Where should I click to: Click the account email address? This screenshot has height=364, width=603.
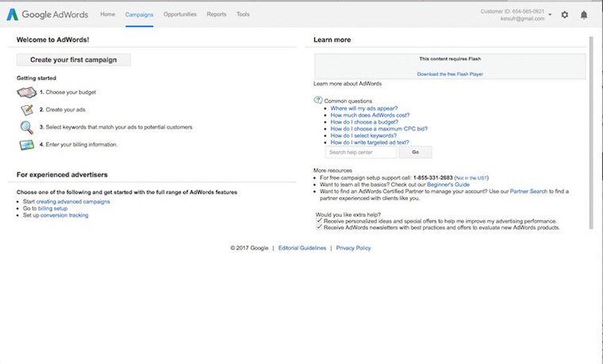click(522, 18)
